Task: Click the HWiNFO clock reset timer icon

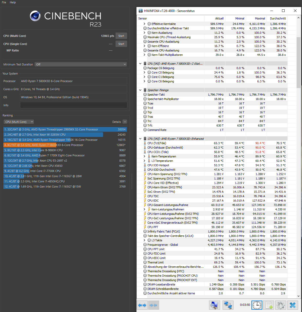Action: tap(257, 305)
